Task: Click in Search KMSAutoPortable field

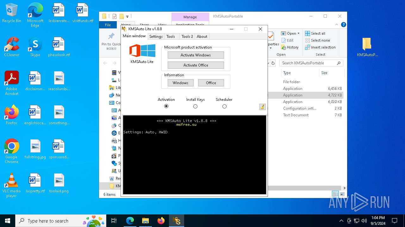Action: click(311, 63)
